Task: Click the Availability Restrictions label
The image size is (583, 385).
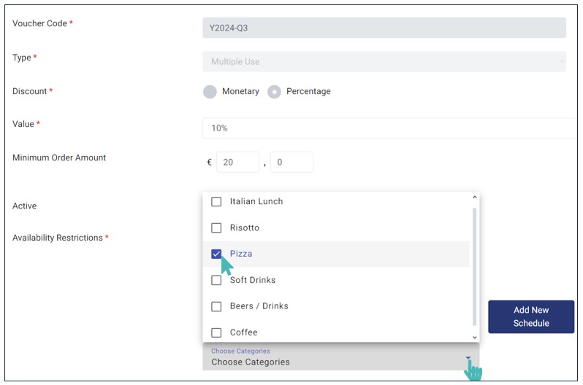Action: click(x=57, y=238)
